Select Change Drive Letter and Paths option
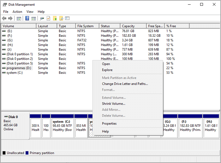221x163 pixels. coord(125,84)
